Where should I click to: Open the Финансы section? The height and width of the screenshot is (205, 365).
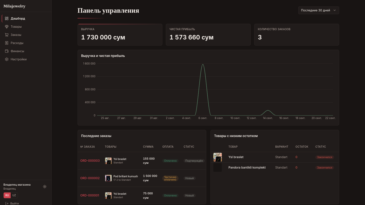26,51
